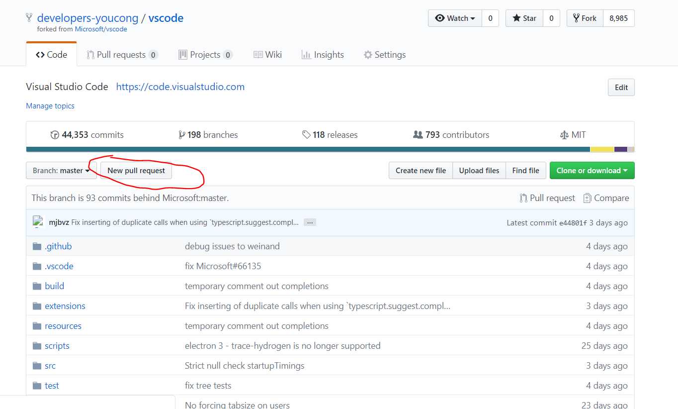
Task: View star count next to Star
Action: [551, 18]
